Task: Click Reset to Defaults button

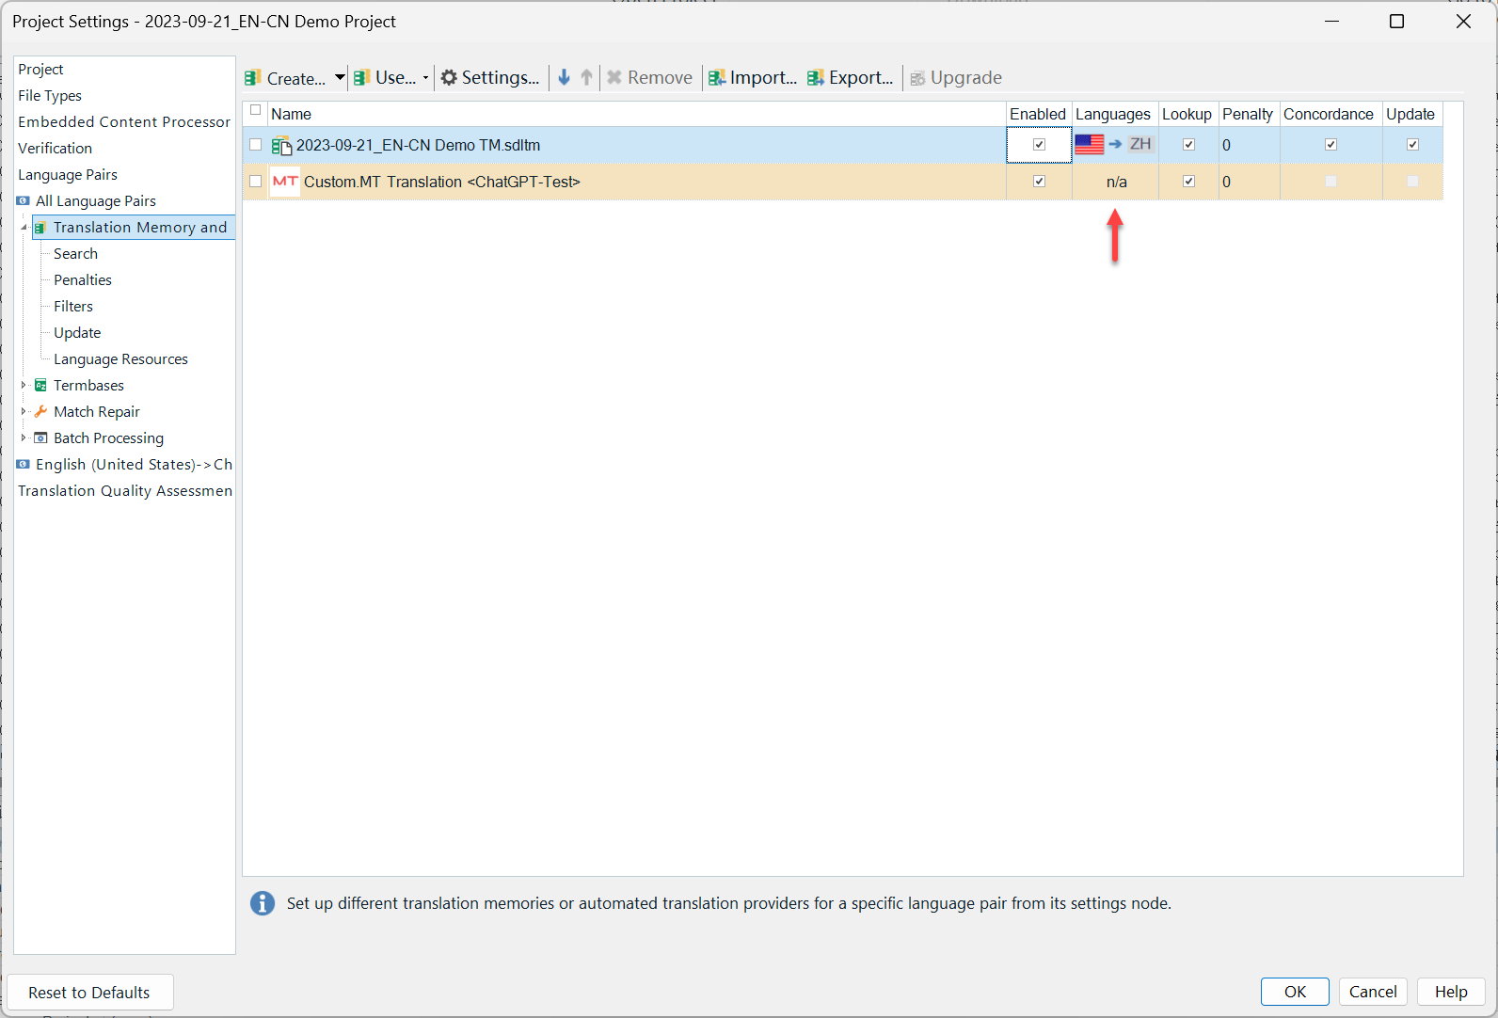Action: coord(89,993)
